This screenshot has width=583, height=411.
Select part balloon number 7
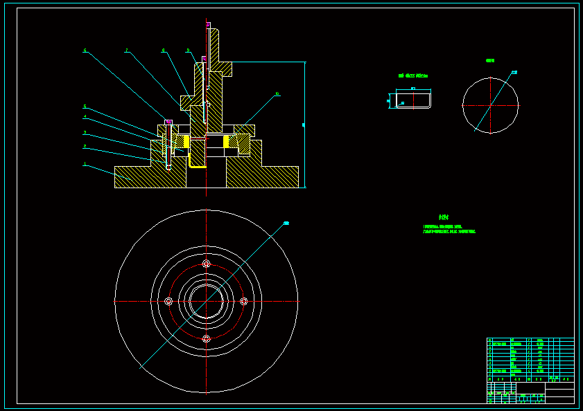tap(126, 50)
